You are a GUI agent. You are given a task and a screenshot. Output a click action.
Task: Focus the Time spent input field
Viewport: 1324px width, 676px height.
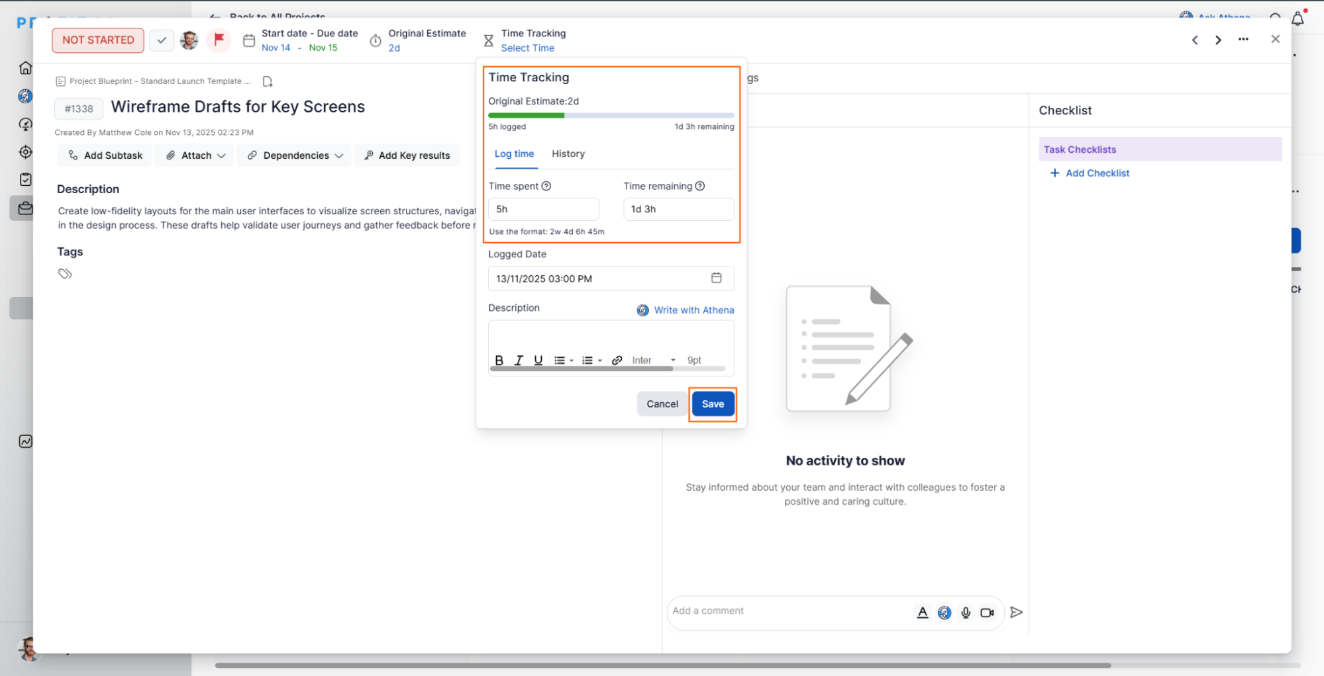click(543, 209)
